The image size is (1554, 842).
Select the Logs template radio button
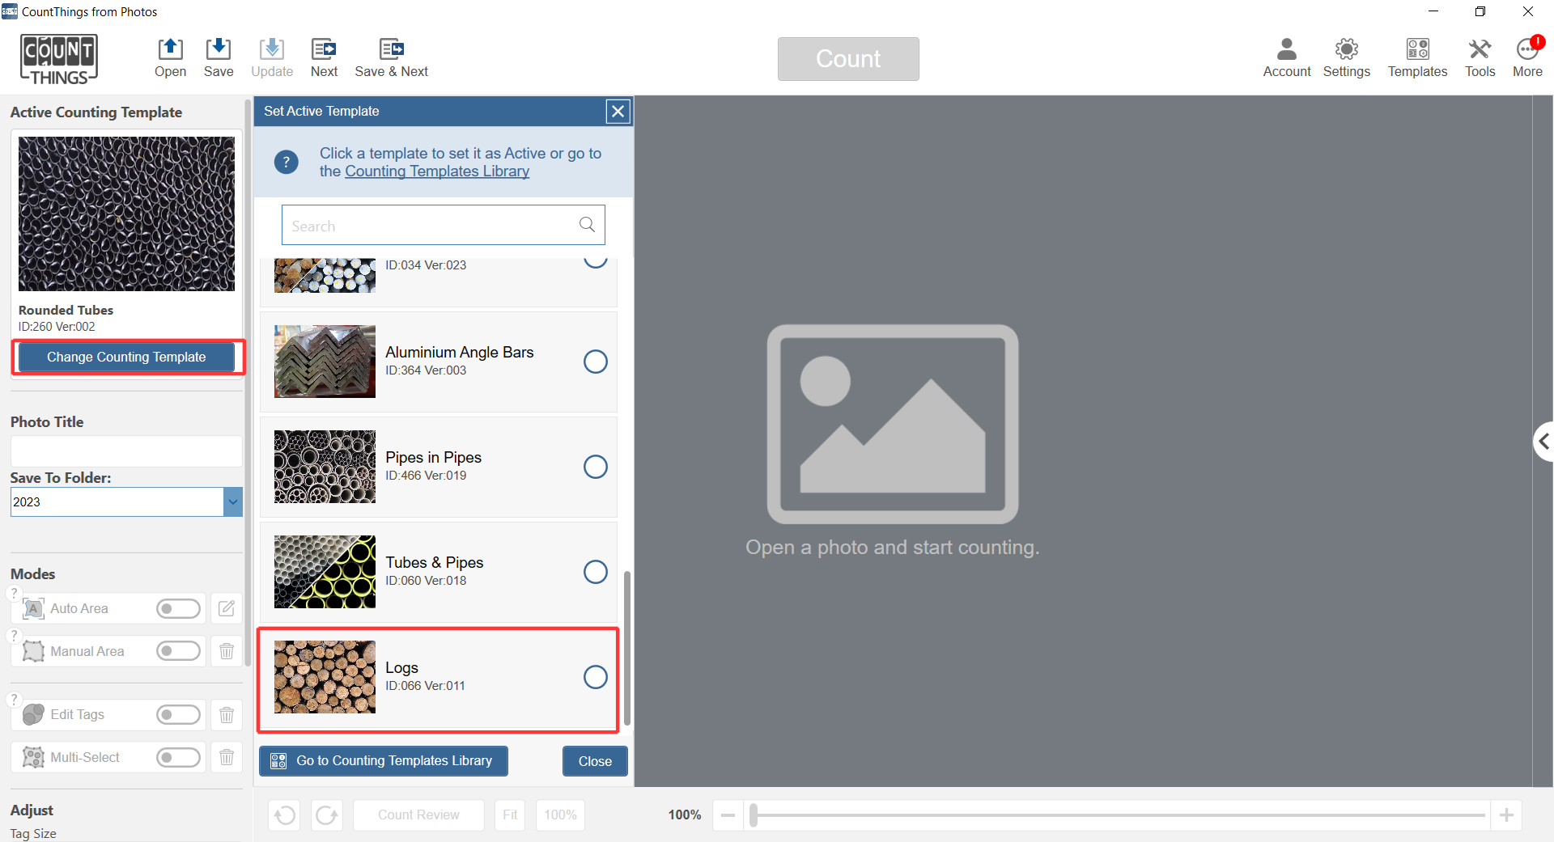(596, 677)
